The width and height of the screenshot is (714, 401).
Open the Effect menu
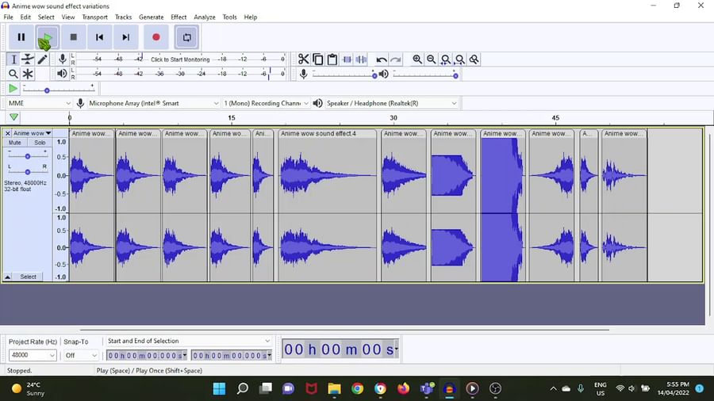click(x=178, y=17)
